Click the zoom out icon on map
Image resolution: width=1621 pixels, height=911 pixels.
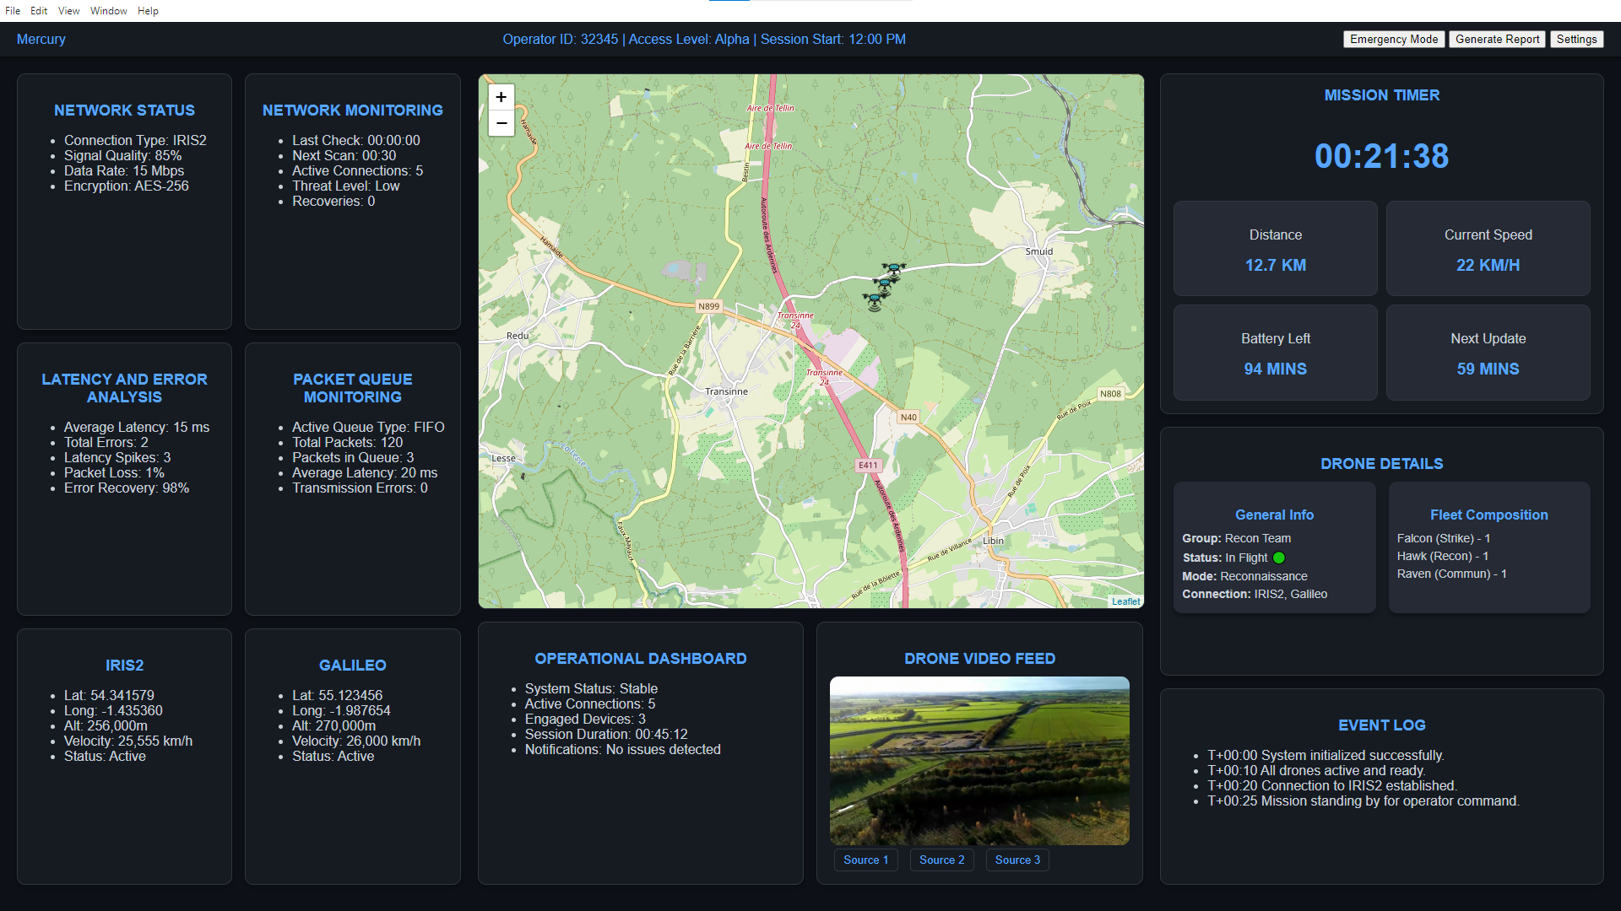502,122
